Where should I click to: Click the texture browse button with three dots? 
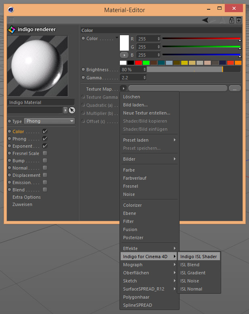(x=234, y=88)
